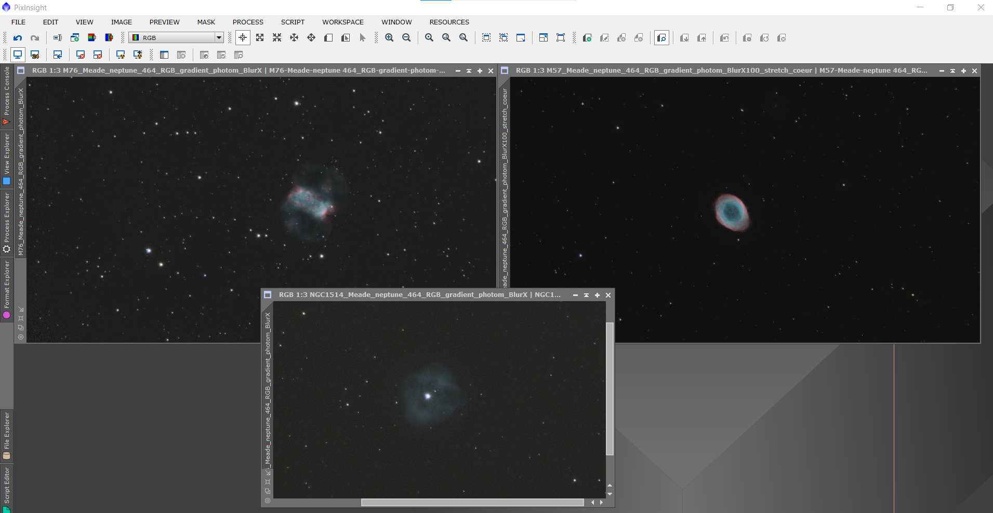Open the WORKSPACE menu
The height and width of the screenshot is (513, 993).
click(x=343, y=22)
